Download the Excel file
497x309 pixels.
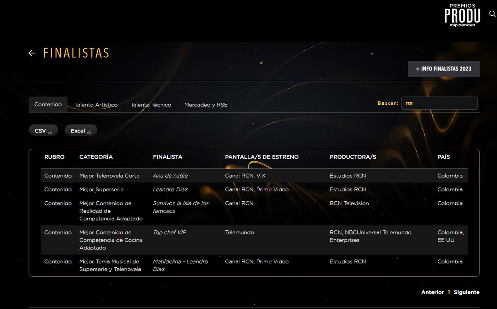coord(81,130)
